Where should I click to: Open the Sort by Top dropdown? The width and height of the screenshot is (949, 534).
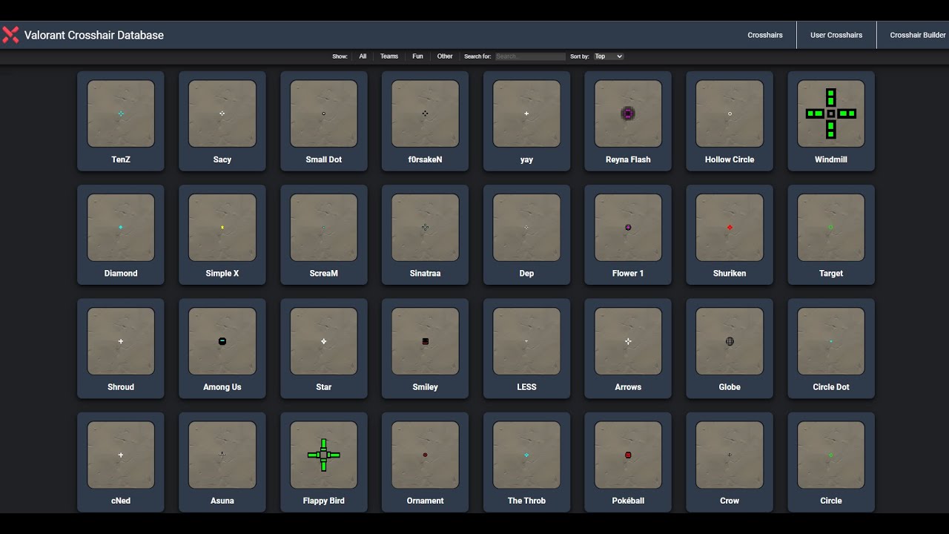click(x=608, y=56)
